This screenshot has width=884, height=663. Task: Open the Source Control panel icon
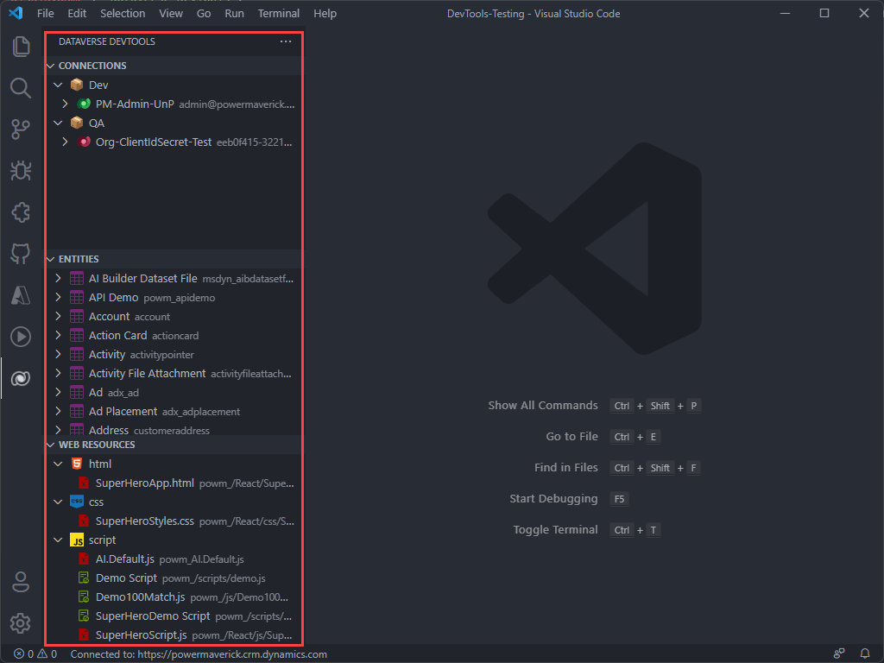[21, 129]
